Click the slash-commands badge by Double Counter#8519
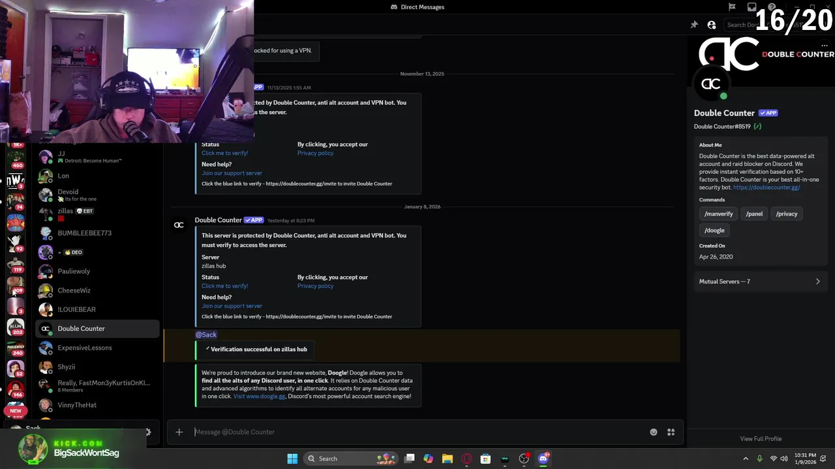This screenshot has height=469, width=835. 757,126
